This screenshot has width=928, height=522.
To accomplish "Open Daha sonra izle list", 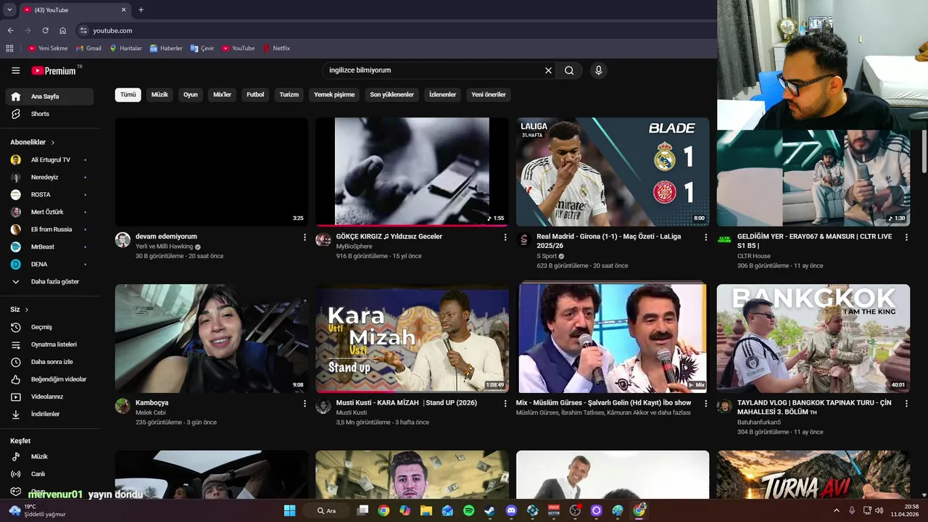I will coord(49,362).
